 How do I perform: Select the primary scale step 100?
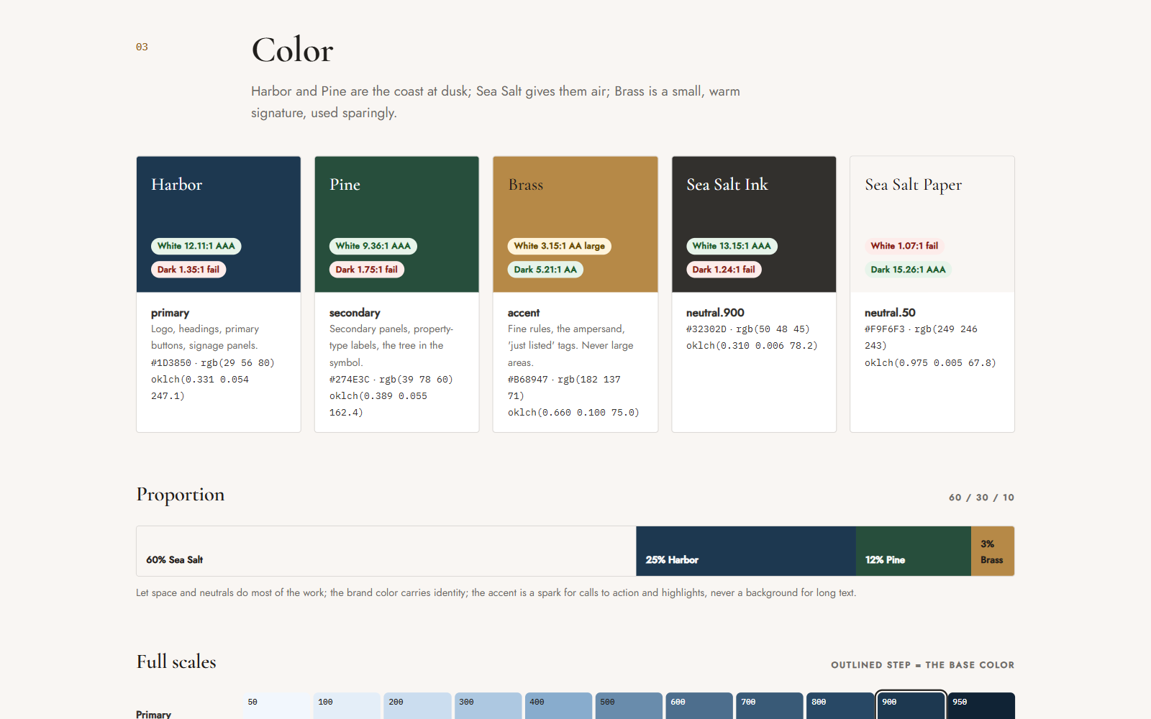347,706
